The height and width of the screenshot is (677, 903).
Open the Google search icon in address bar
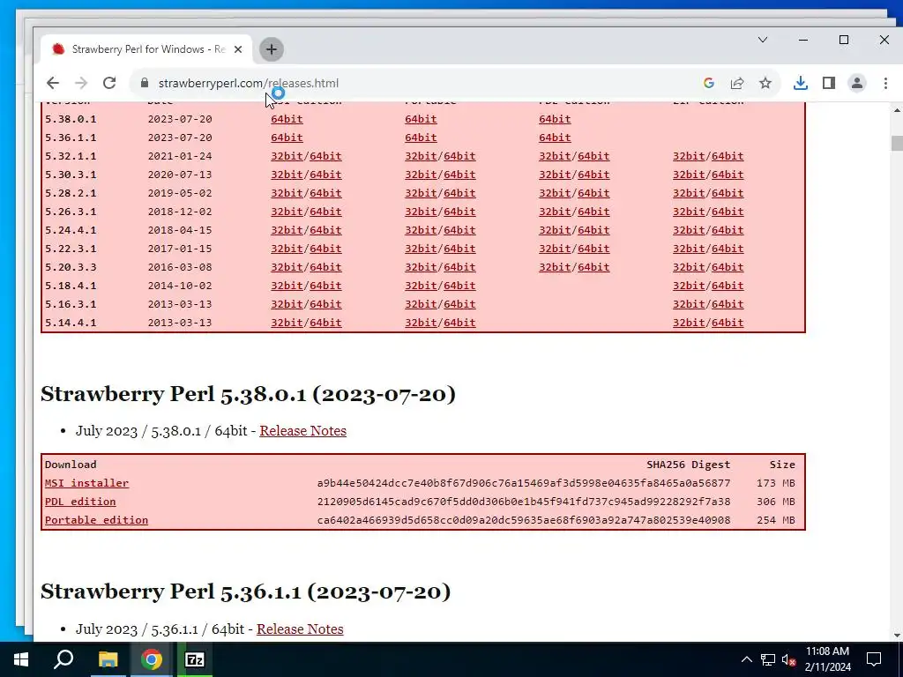[708, 83]
